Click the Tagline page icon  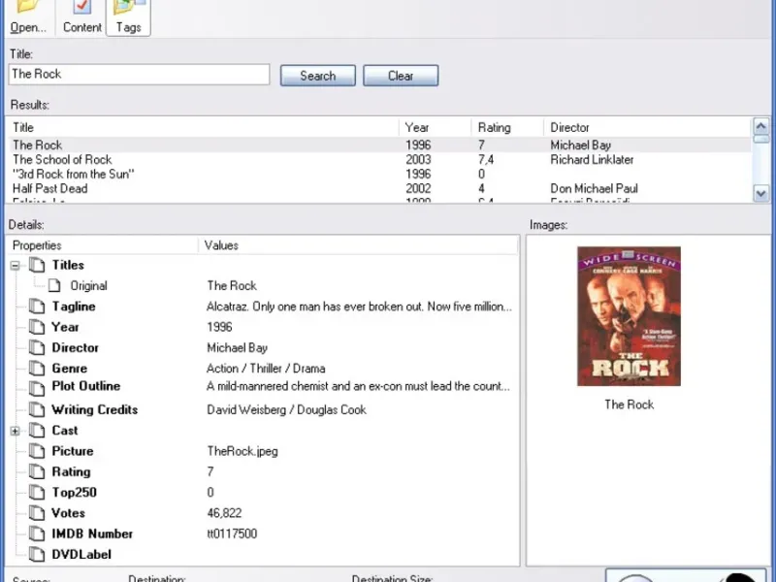pos(37,307)
